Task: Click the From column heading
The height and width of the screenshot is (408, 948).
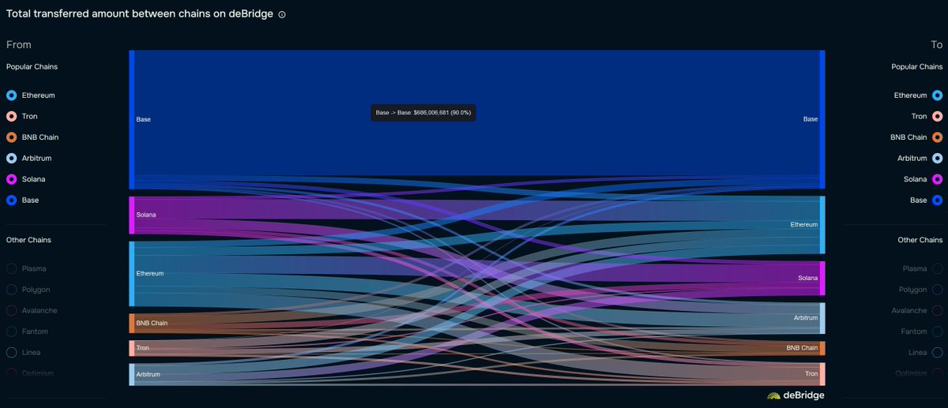Action: click(19, 45)
